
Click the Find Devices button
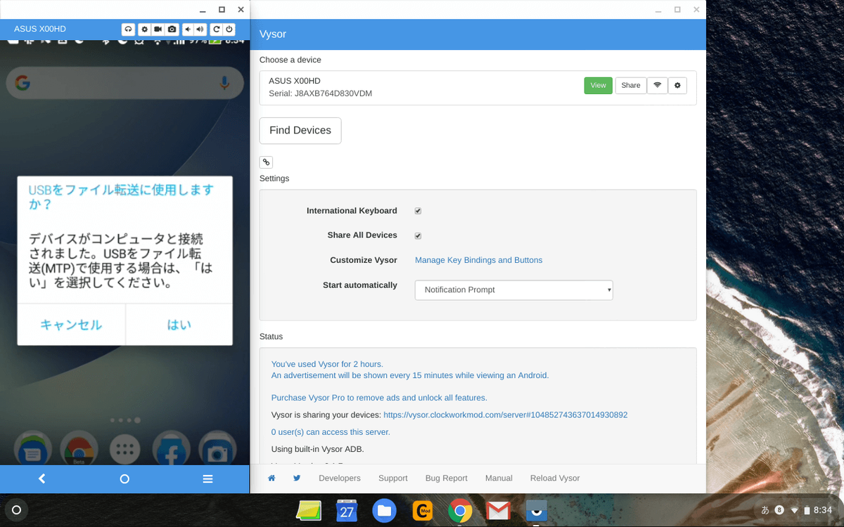300,131
